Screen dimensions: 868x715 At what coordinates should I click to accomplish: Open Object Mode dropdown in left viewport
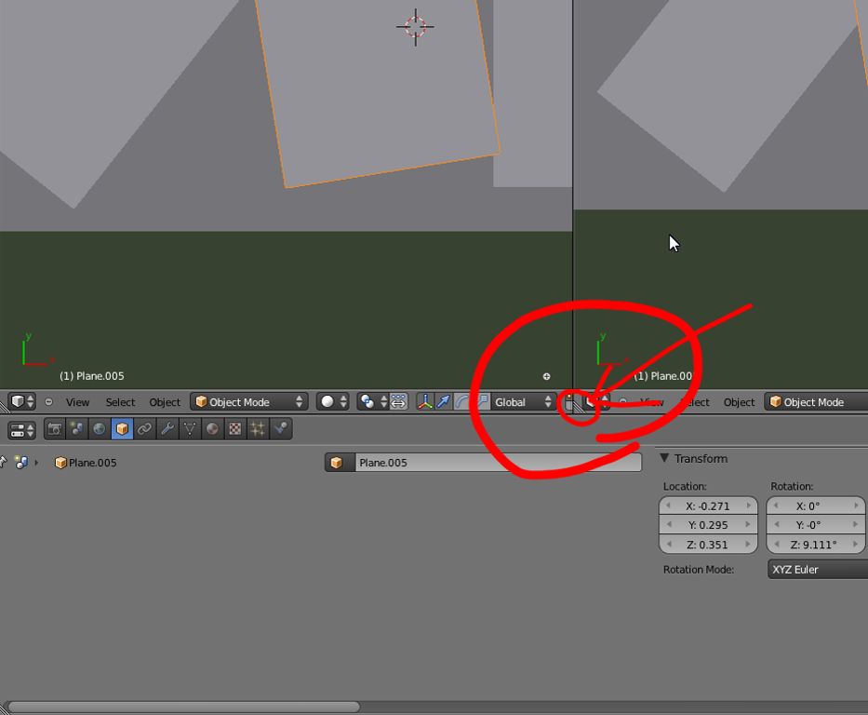click(x=248, y=401)
